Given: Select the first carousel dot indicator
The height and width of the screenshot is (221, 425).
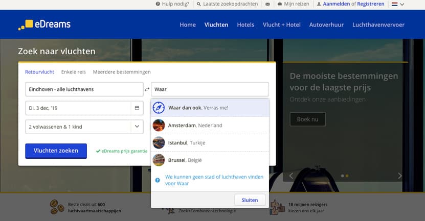Looking at the screenshot, I should pos(342,176).
